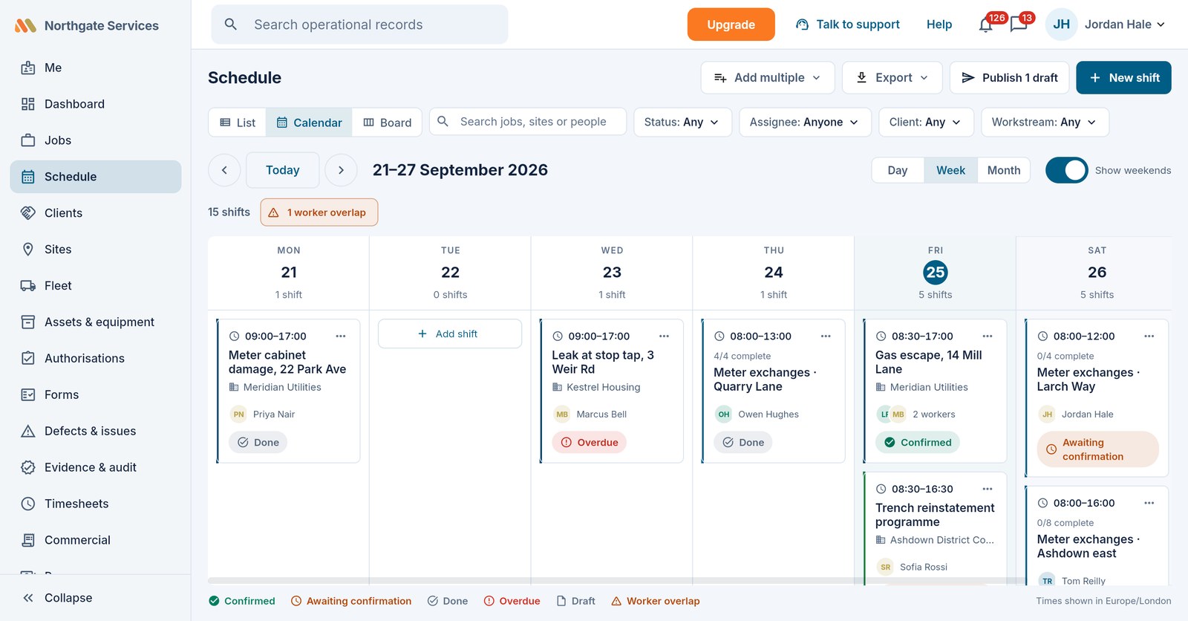This screenshot has width=1188, height=621.
Task: Click the orange Upgrade button
Action: [x=731, y=25]
